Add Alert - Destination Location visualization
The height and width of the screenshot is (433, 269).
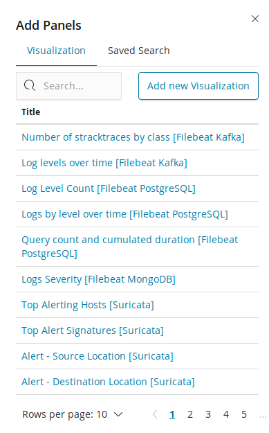click(108, 382)
